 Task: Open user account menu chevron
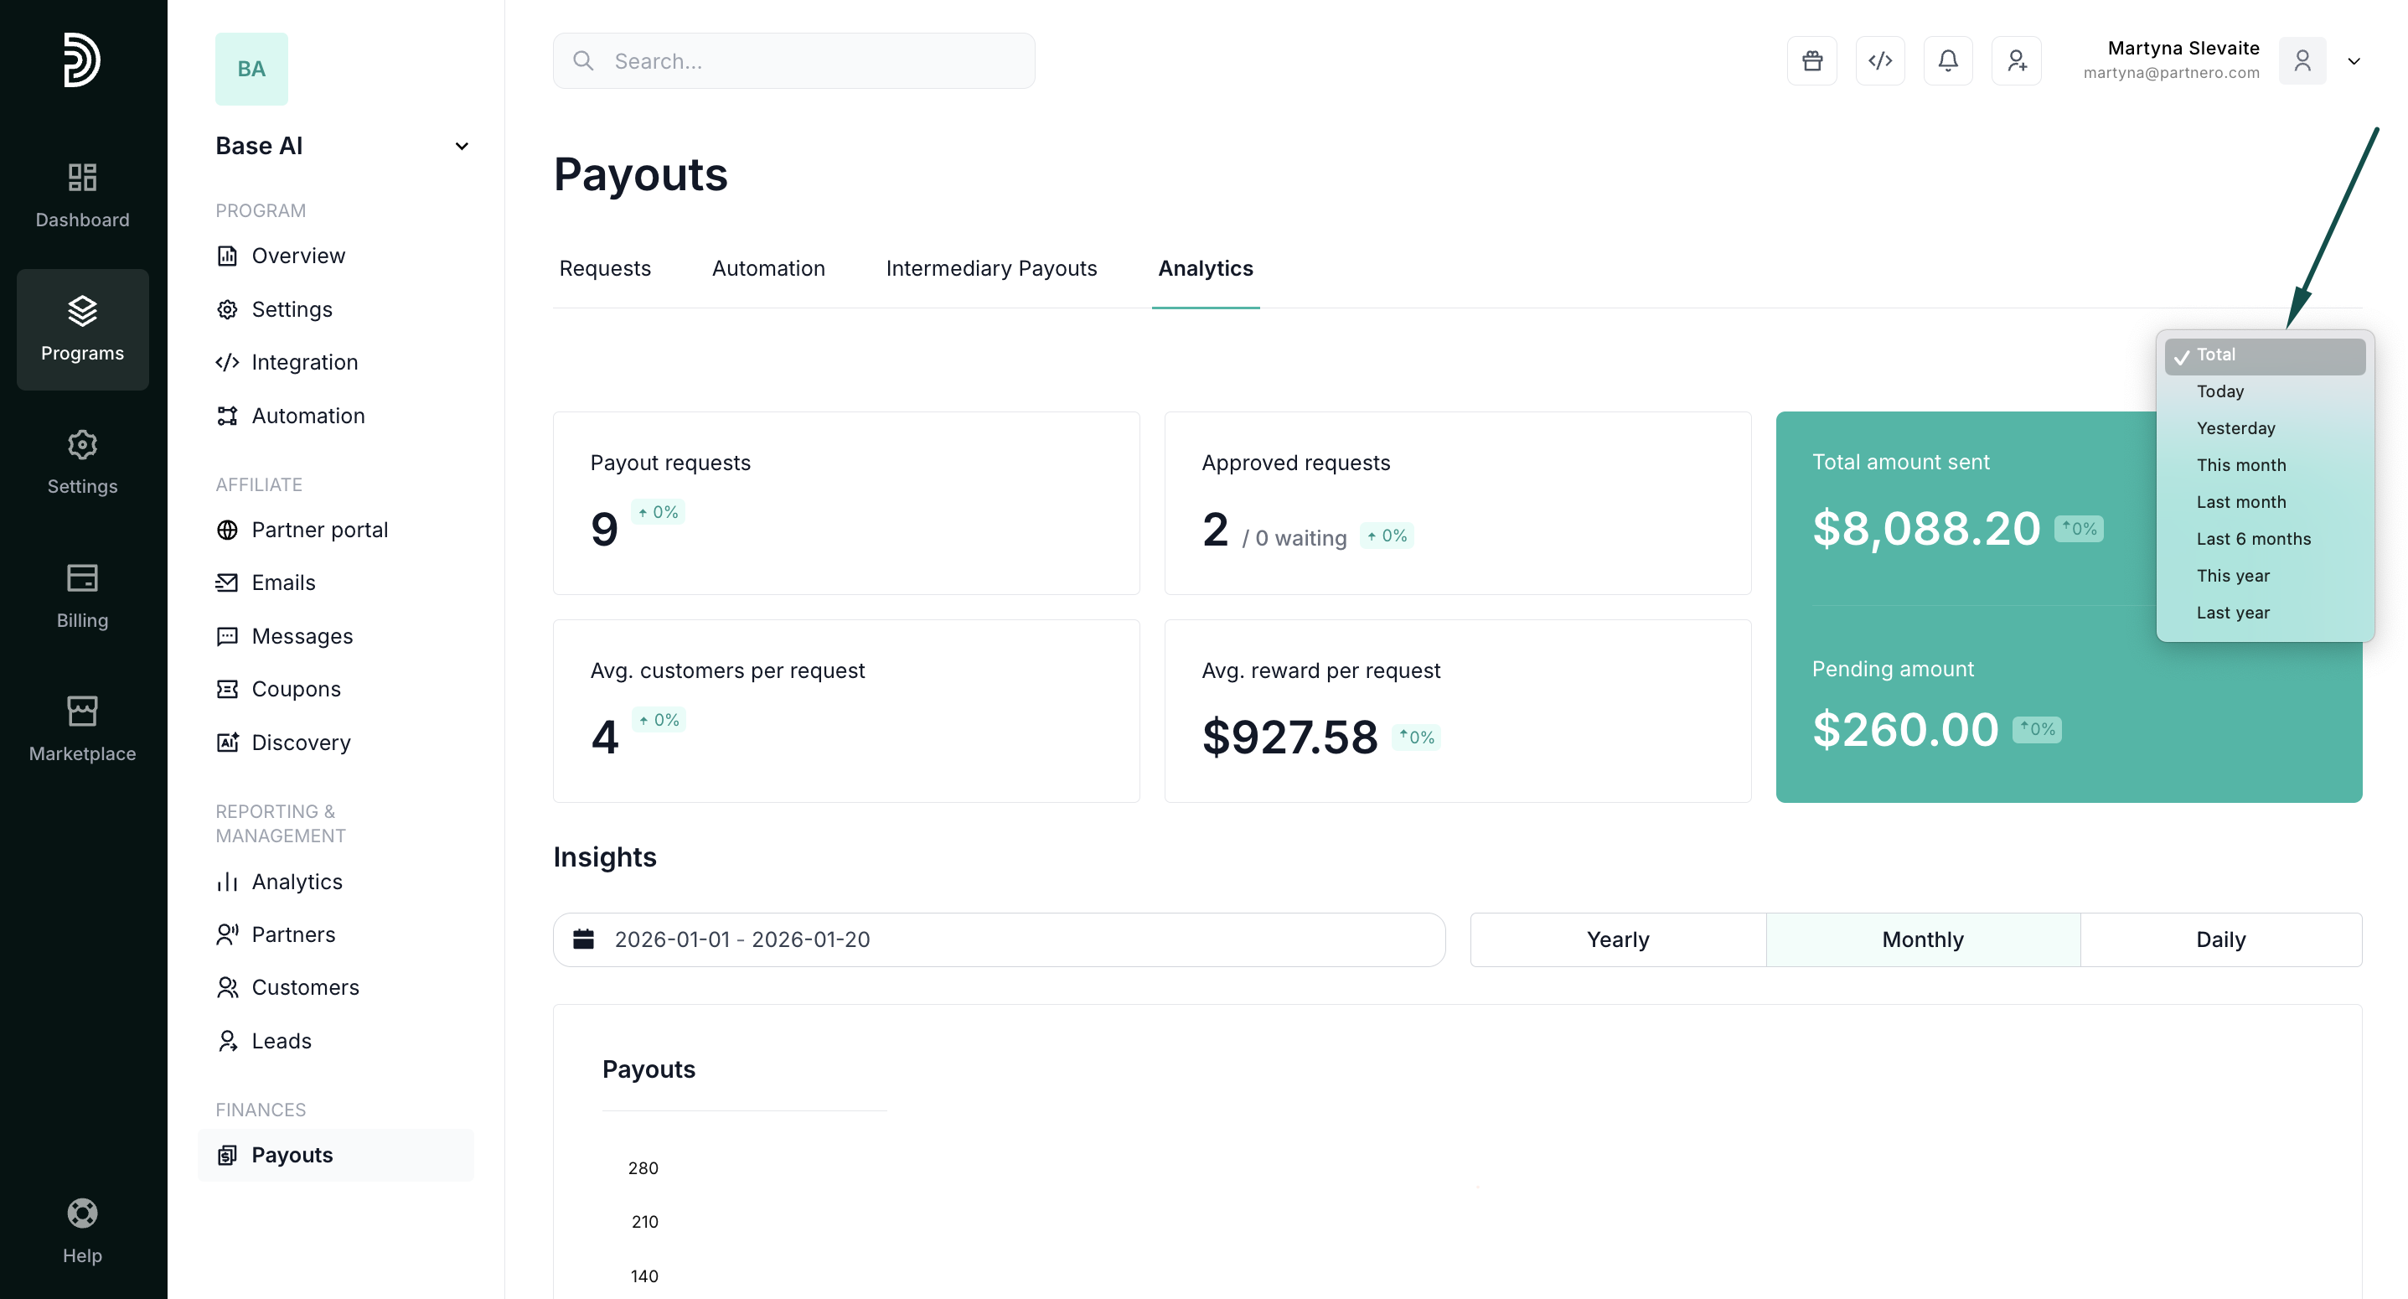tap(2353, 62)
